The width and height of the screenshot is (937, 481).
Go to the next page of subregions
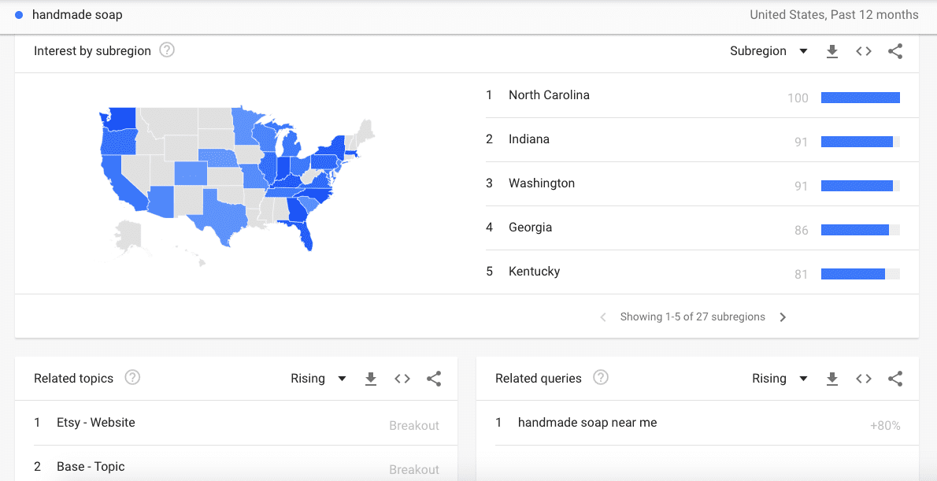tap(783, 317)
